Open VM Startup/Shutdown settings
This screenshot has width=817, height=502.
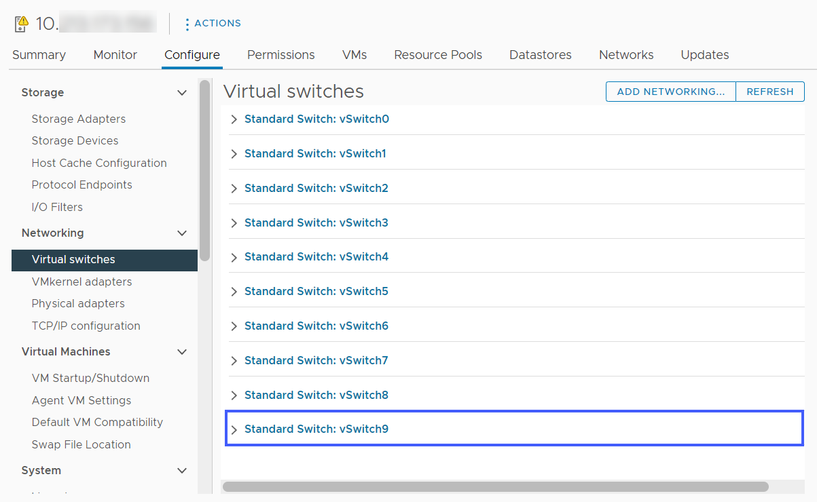tap(90, 379)
